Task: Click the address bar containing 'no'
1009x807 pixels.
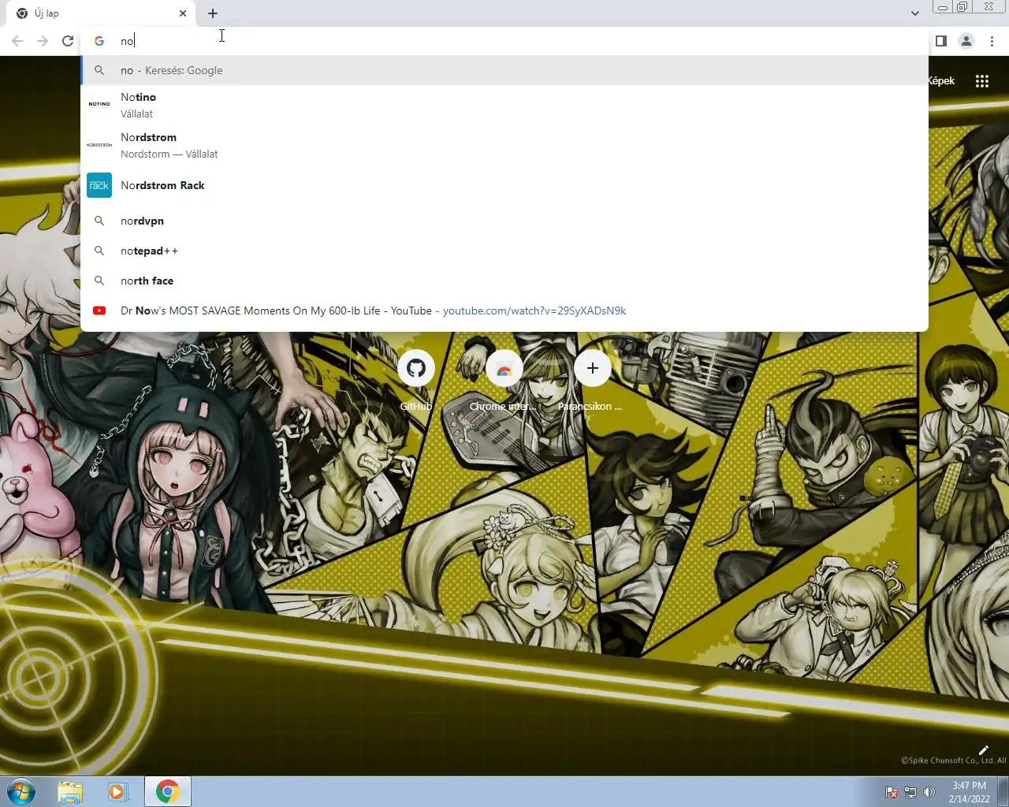Action: pyautogui.click(x=504, y=41)
